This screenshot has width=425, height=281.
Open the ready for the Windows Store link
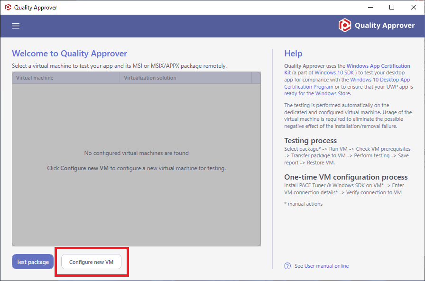pos(317,93)
